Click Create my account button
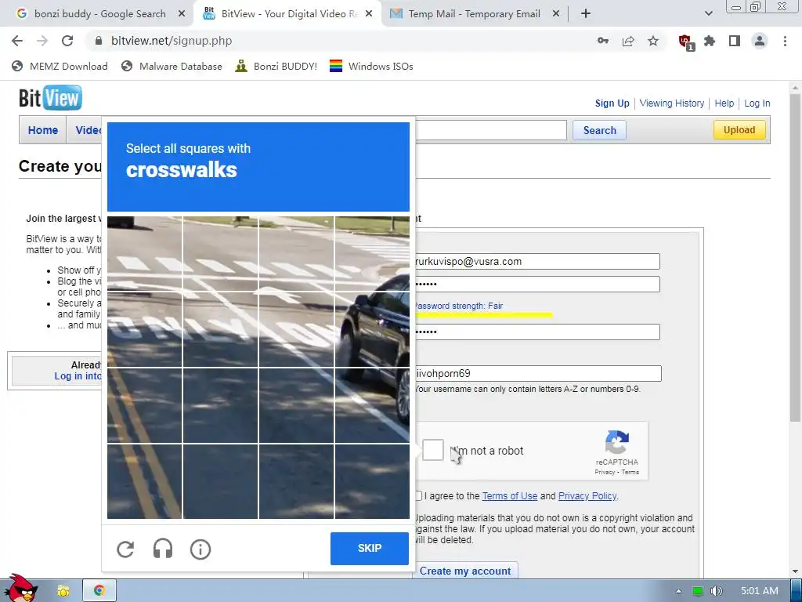Screen dimensions: 802x602 (465, 571)
